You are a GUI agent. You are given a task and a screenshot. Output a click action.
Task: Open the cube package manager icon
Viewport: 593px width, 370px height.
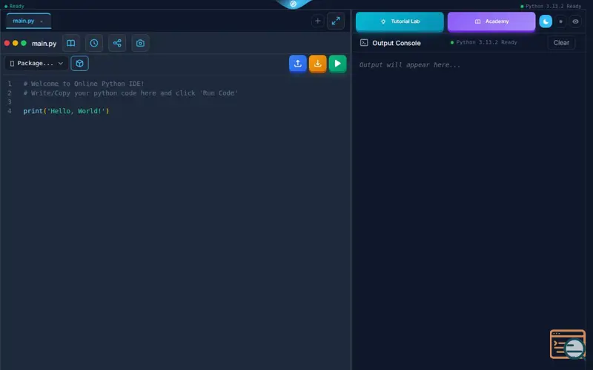click(x=79, y=64)
